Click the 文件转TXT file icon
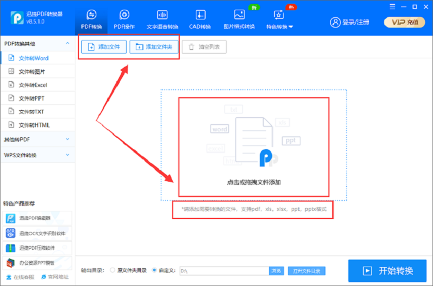This screenshot has height=286, width=433. tap(11, 111)
